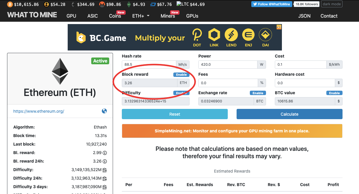Click the Reset button

pos(175,114)
